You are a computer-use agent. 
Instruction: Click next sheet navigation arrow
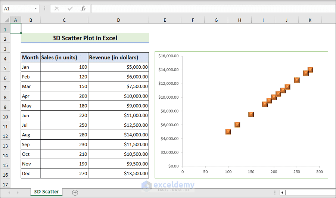pyautogui.click(x=18, y=193)
